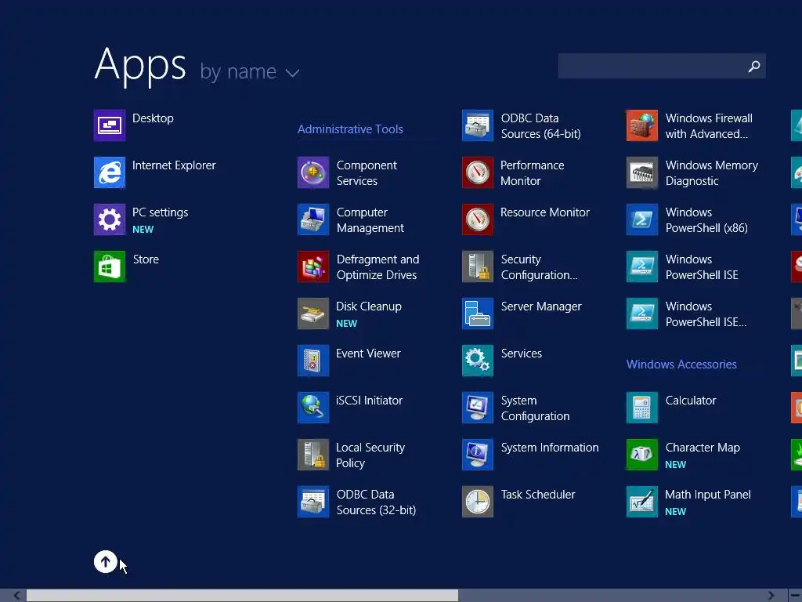
Task: Click 'Internet Explorer' label text
Action: (174, 165)
